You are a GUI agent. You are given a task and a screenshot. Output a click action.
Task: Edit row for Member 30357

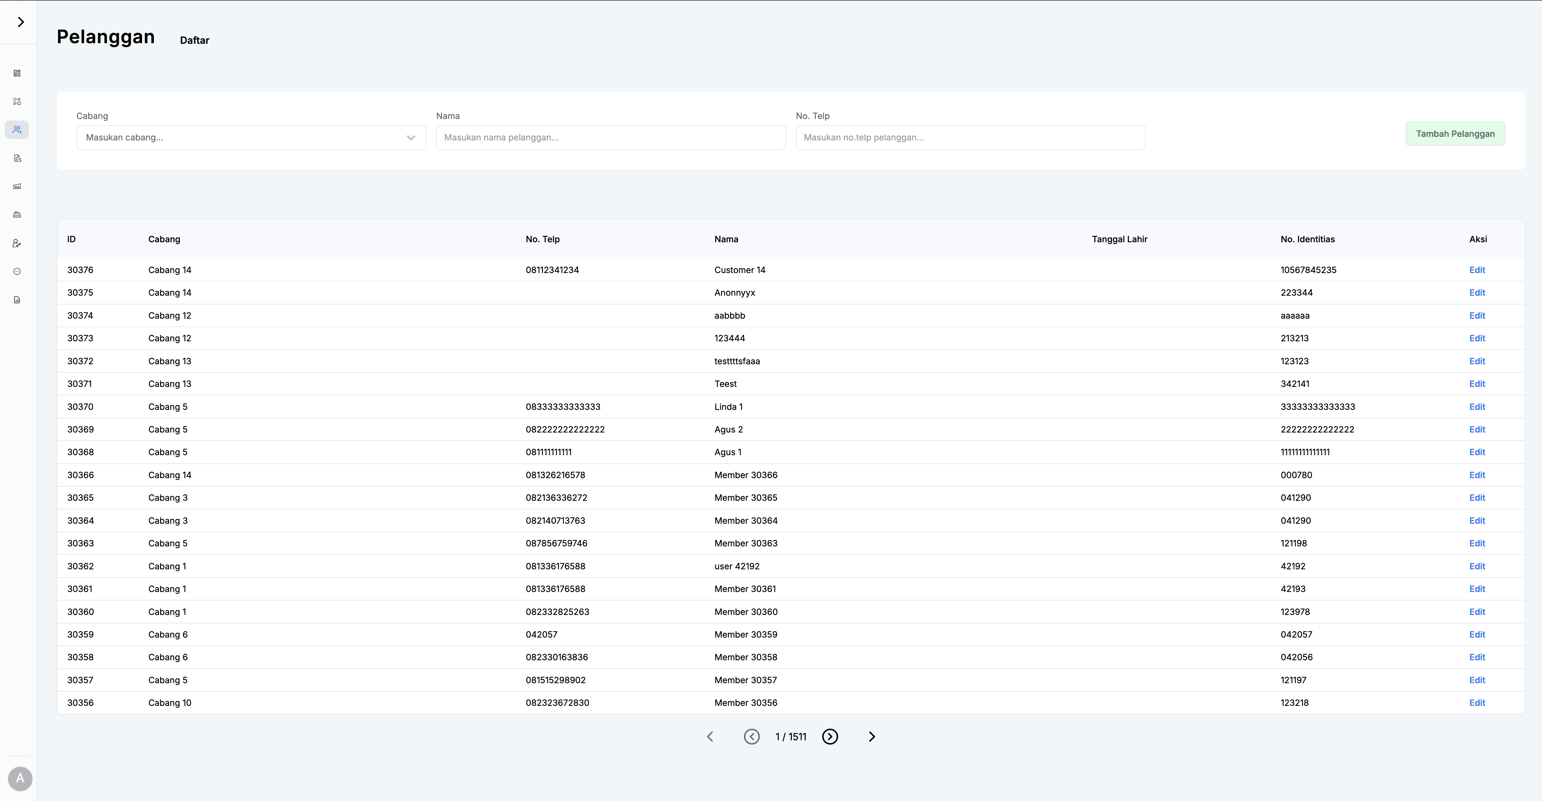pyautogui.click(x=1477, y=680)
